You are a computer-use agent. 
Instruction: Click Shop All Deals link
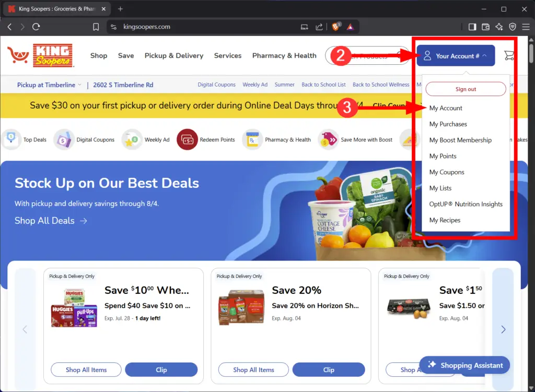(x=51, y=221)
